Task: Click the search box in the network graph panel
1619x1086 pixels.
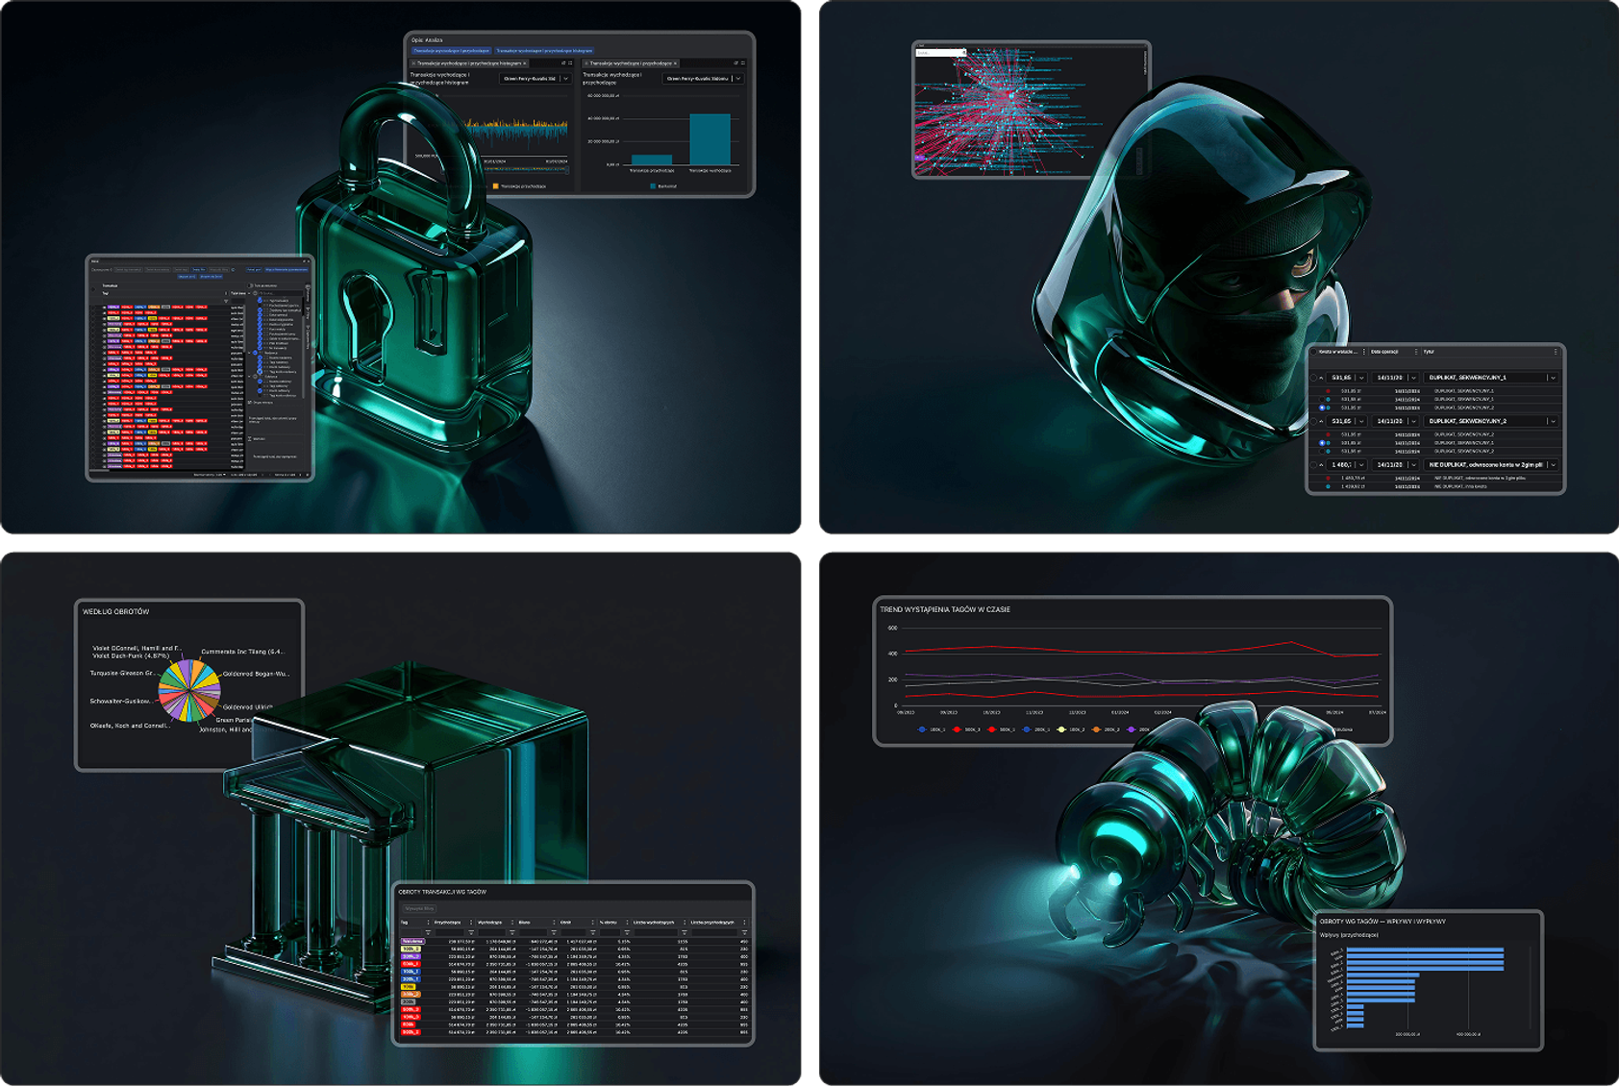Action: tap(940, 53)
